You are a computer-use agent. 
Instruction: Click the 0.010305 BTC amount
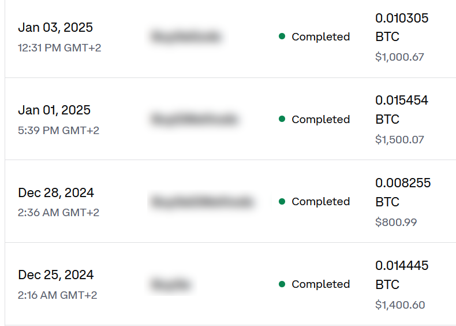coord(402,27)
